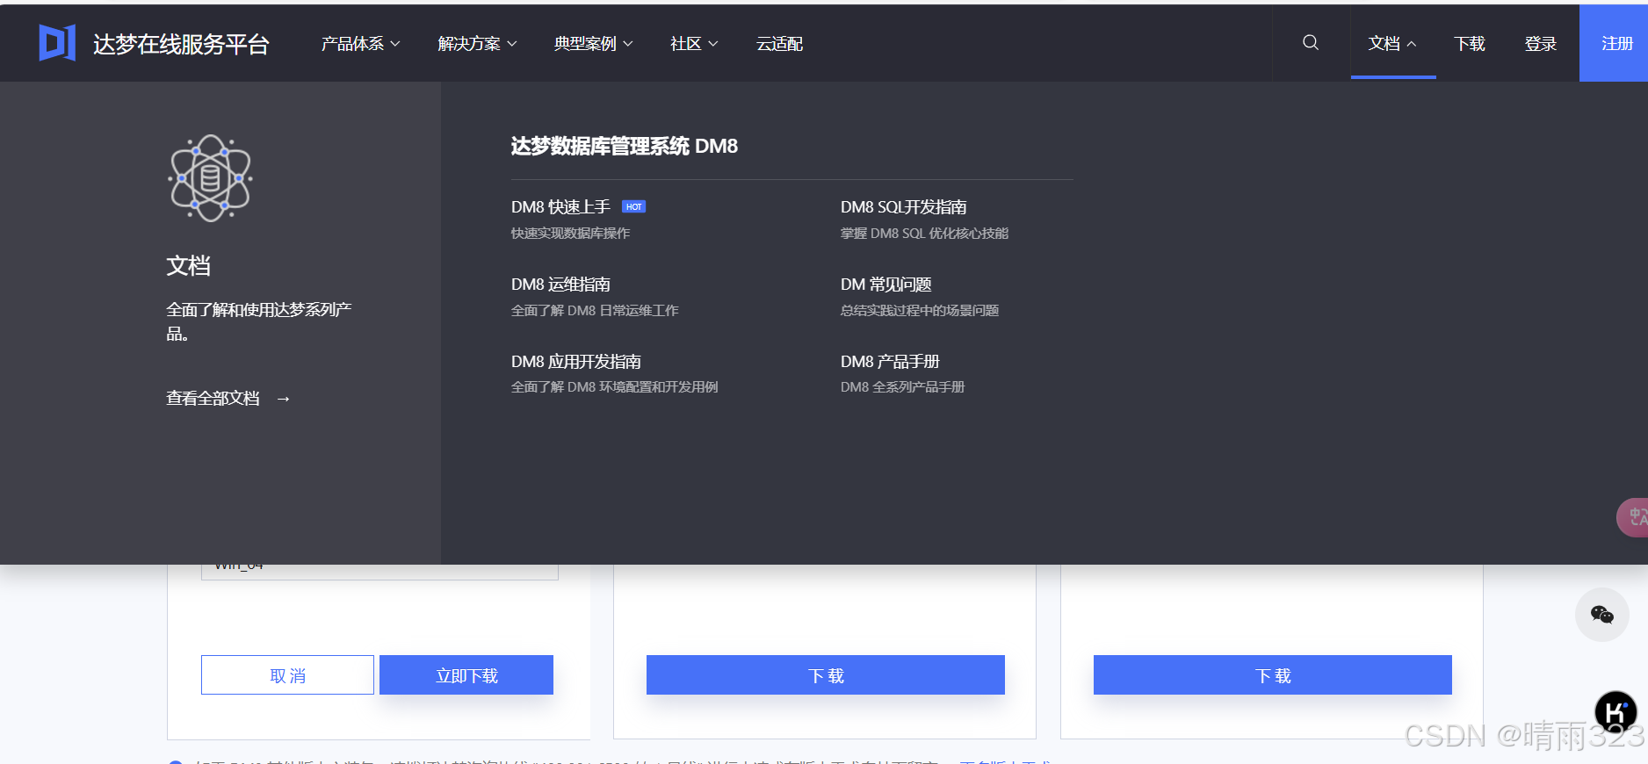Image resolution: width=1648 pixels, height=764 pixels.
Task: Click the WeChat contact floating icon
Action: 1601,615
